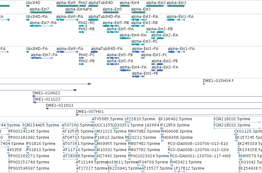Viewport: 262px width, 173px height.
Task: Open the Ubc84D-RA transcript
Action: [x=37, y=17]
